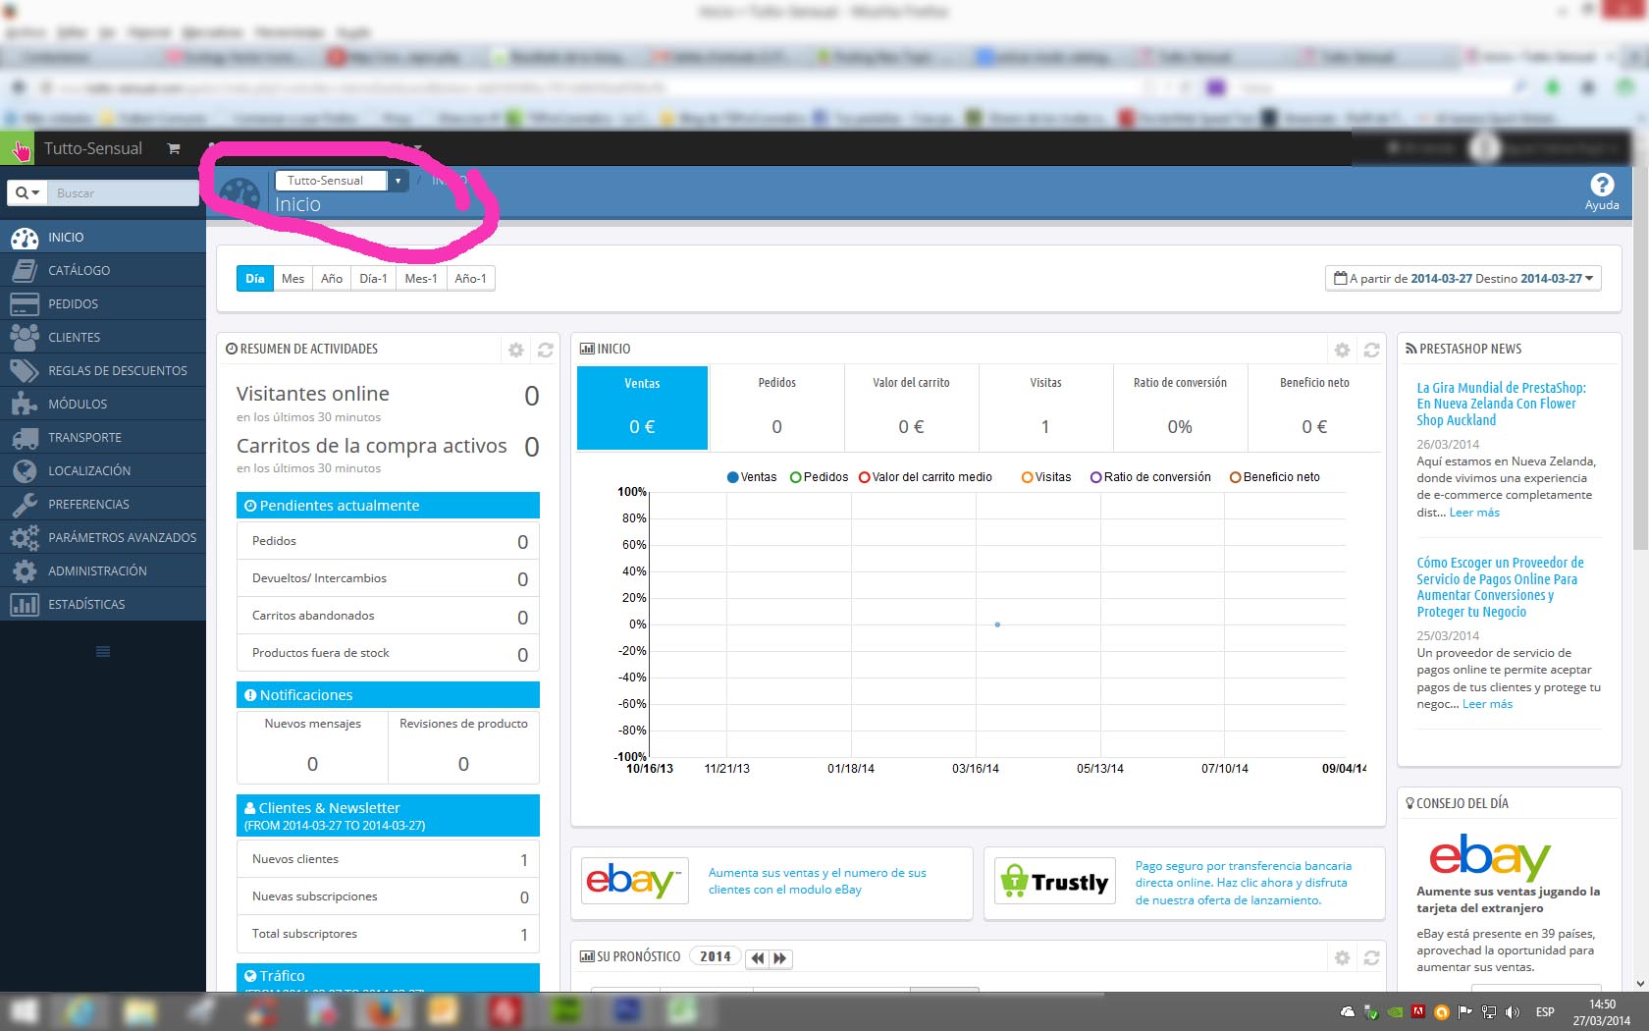Select the Beneficio neto metric tile

[1314, 407]
